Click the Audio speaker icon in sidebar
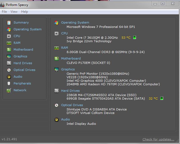 coord(9,77)
